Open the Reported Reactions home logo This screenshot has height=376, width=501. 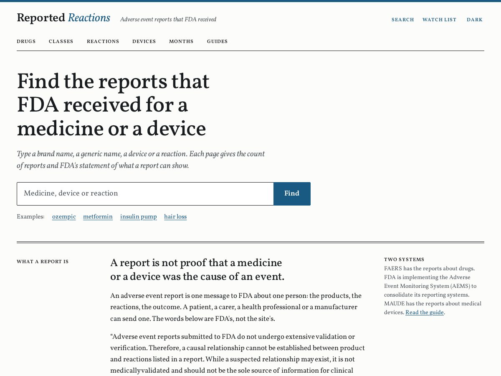click(63, 18)
